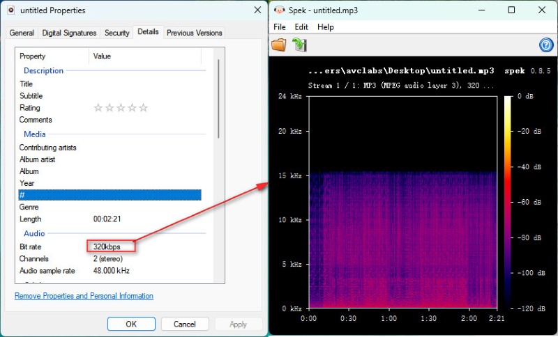Image resolution: width=558 pixels, height=337 pixels.
Task: Open the File menu in Spek
Action: click(280, 27)
